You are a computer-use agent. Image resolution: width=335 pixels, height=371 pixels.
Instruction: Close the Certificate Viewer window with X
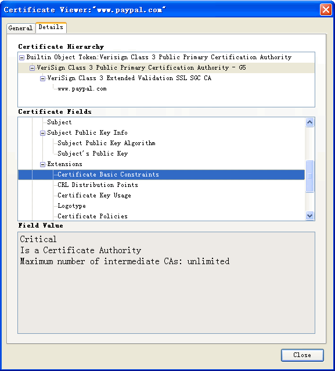326,10
